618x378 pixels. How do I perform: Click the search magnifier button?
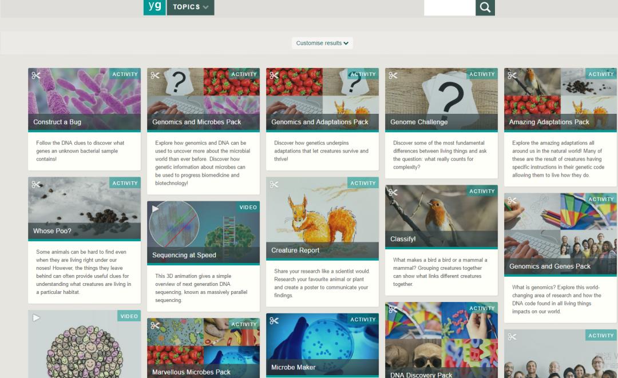coord(485,7)
